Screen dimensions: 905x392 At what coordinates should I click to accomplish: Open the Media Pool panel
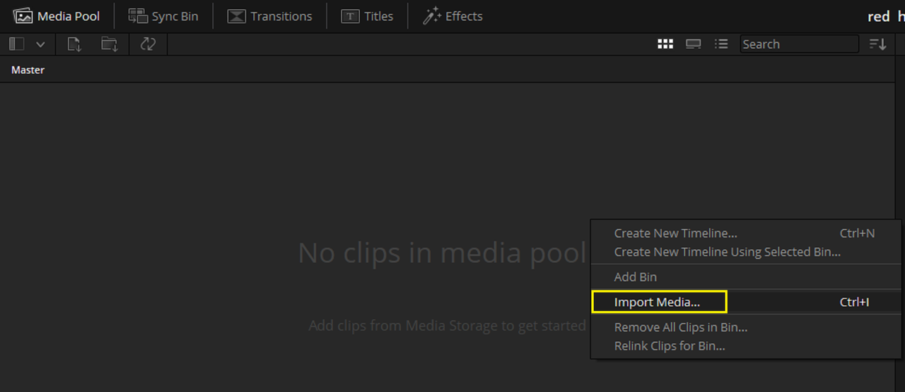click(57, 16)
